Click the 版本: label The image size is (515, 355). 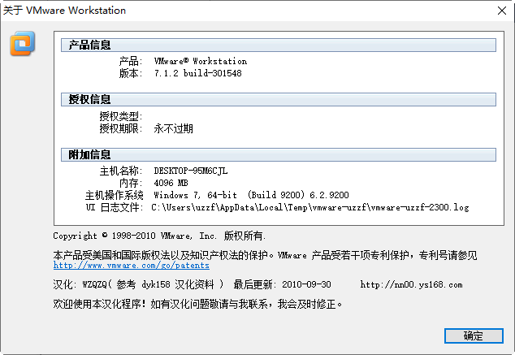click(x=131, y=73)
